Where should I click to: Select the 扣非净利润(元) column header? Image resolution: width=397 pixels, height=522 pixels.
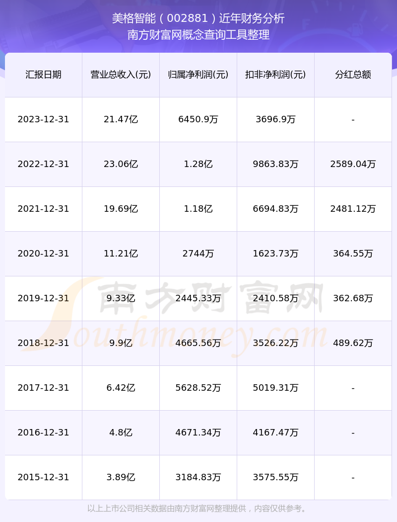coord(275,75)
